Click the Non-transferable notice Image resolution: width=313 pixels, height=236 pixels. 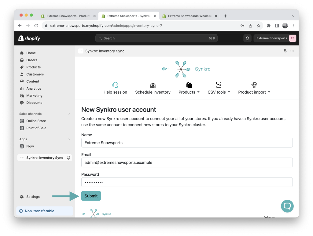tap(45, 211)
